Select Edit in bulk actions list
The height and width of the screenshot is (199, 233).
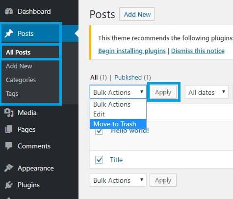coord(118,114)
